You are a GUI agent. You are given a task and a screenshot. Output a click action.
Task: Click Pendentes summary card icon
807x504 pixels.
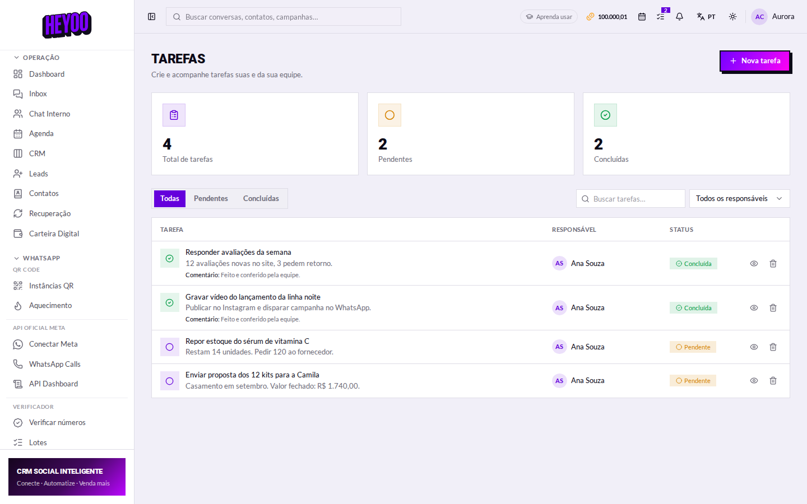(389, 115)
